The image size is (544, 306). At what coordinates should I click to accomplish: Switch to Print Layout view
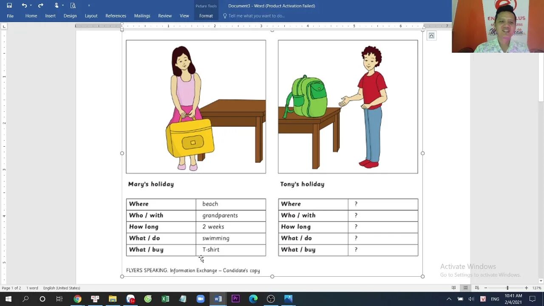point(465,288)
